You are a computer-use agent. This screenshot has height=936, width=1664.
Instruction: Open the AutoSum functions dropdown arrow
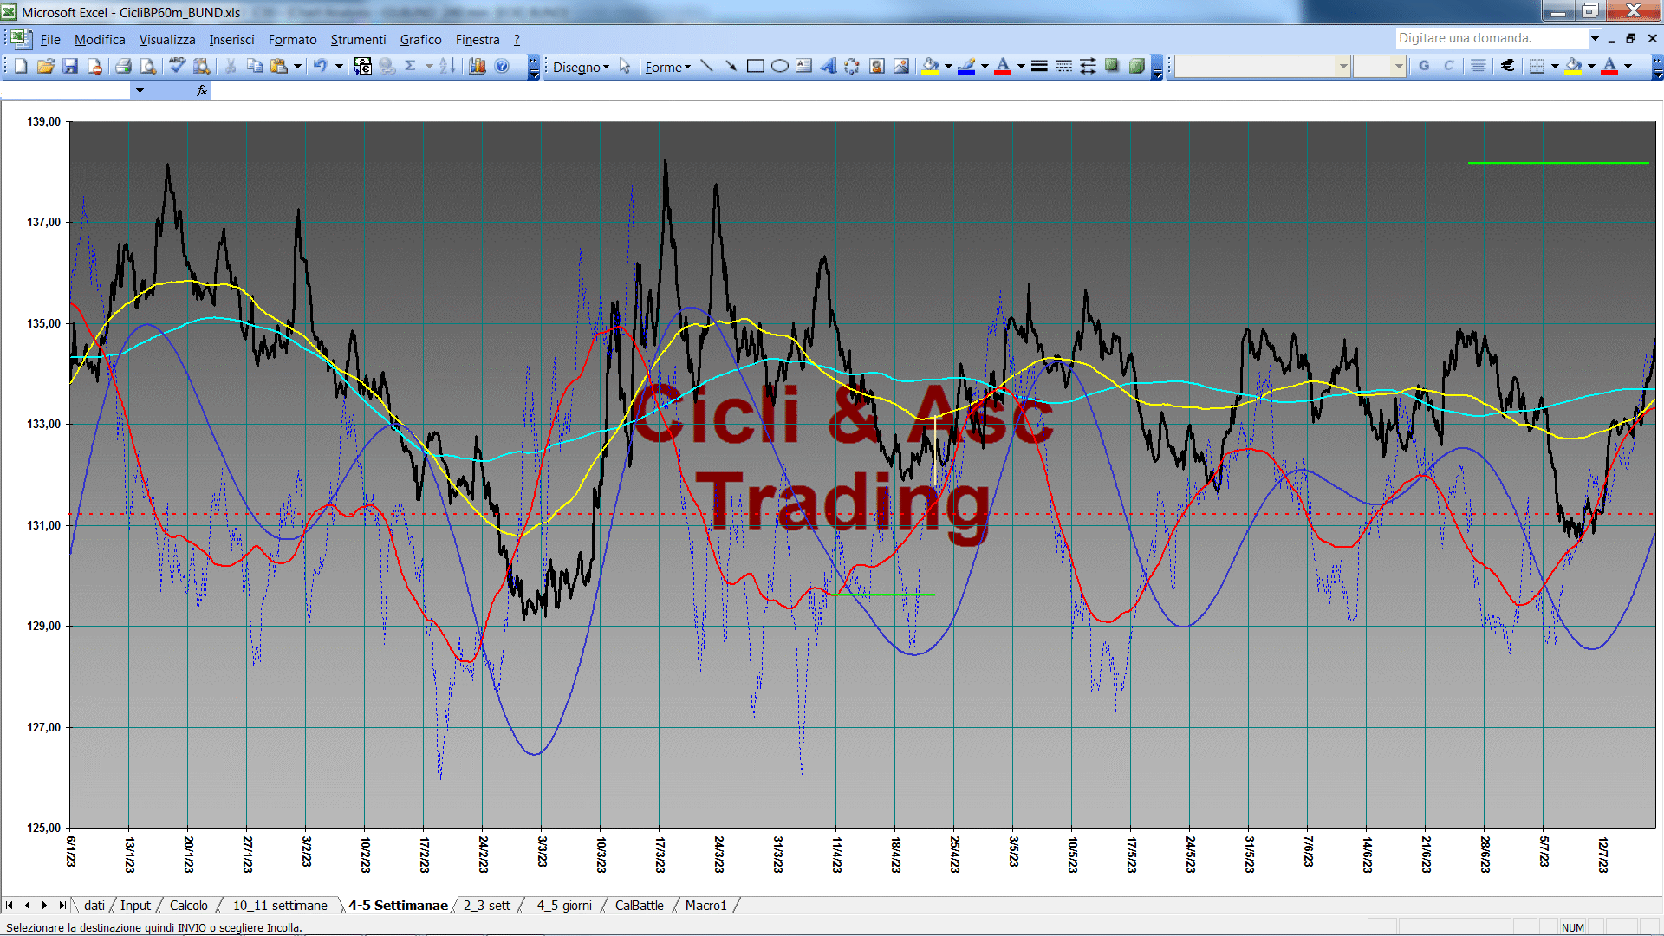click(429, 66)
